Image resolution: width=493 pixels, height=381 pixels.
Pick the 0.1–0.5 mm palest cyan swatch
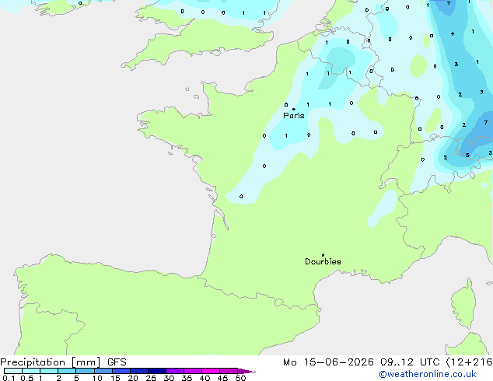[x=13, y=371]
